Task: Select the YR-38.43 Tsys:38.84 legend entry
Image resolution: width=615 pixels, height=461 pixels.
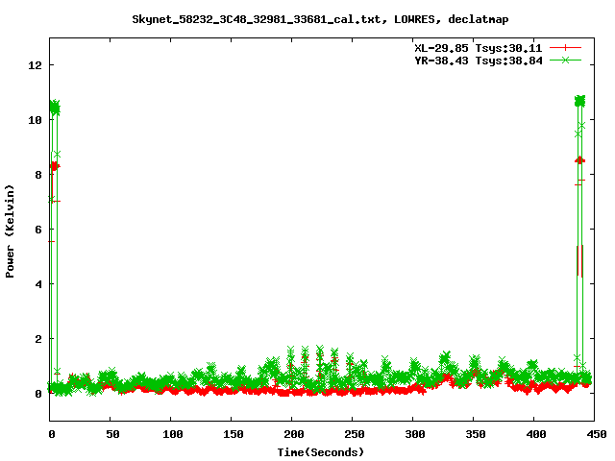Action: pyautogui.click(x=479, y=61)
